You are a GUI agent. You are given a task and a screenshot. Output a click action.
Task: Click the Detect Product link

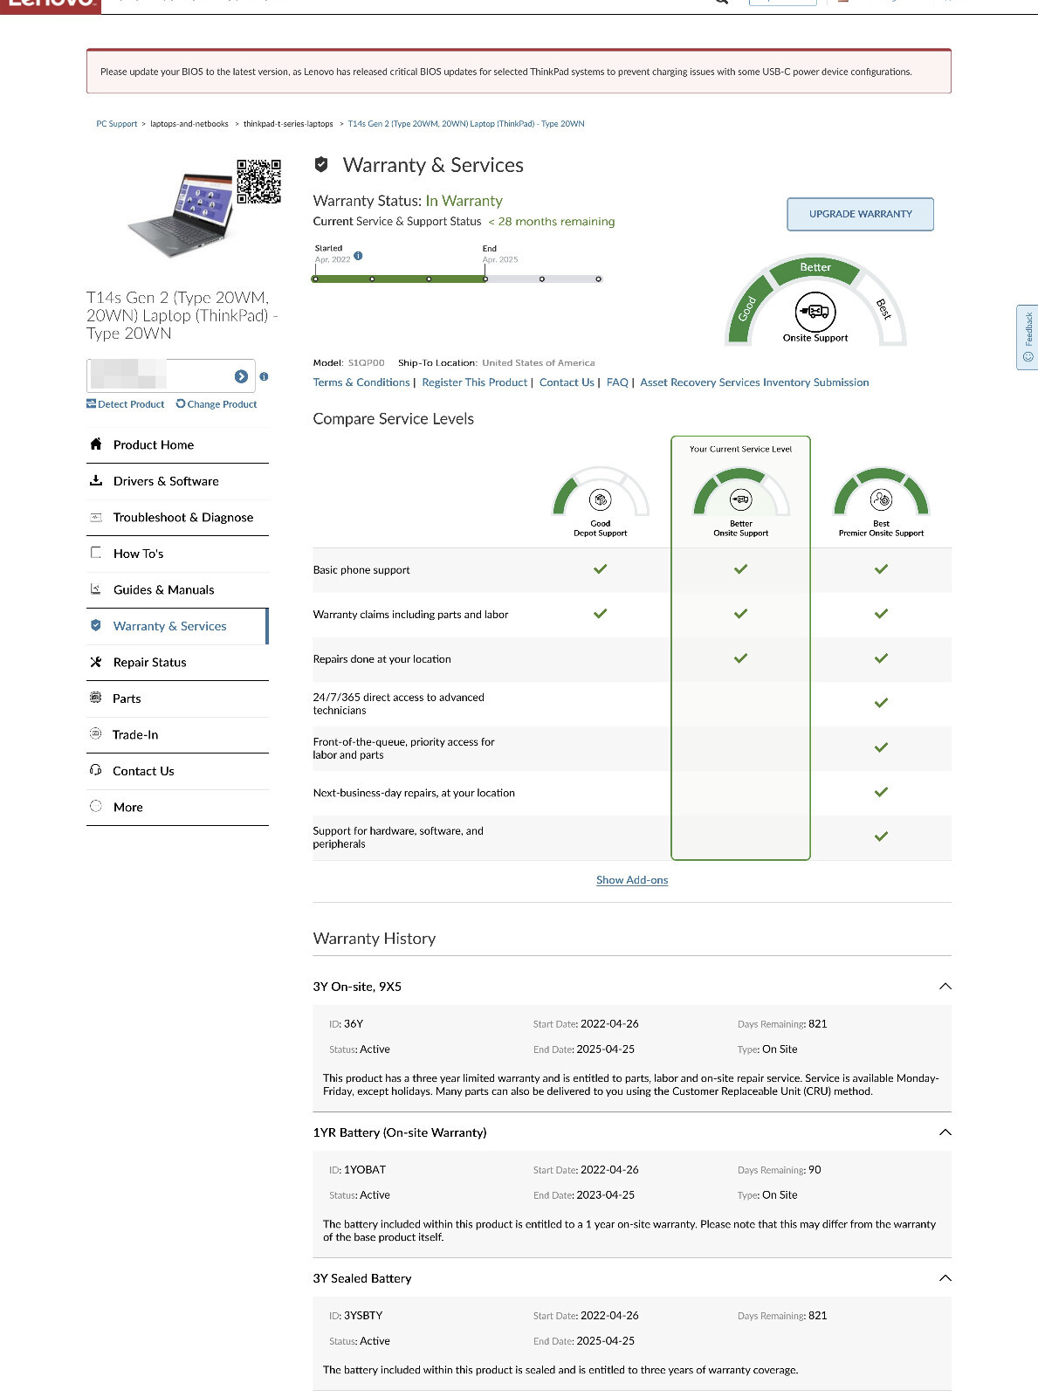tap(126, 404)
